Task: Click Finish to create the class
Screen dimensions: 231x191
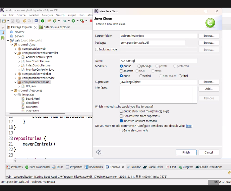Action: pos(186,153)
